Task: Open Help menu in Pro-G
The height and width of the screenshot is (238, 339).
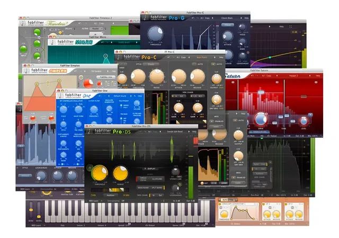Action: point(246,18)
